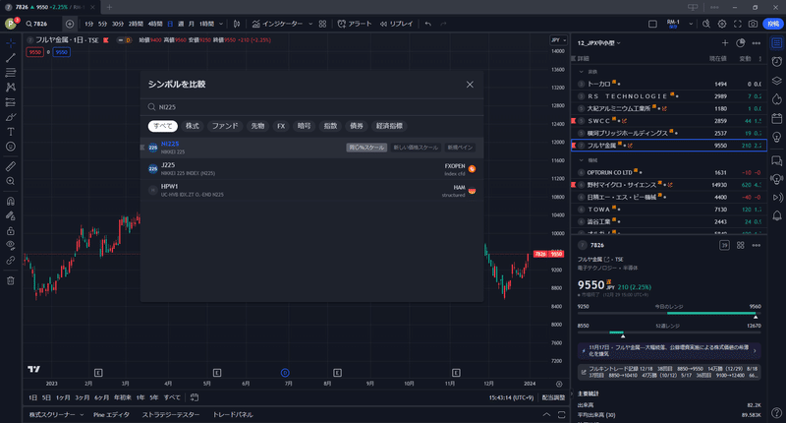Hide all drawings with the eye icon

pyautogui.click(x=11, y=245)
